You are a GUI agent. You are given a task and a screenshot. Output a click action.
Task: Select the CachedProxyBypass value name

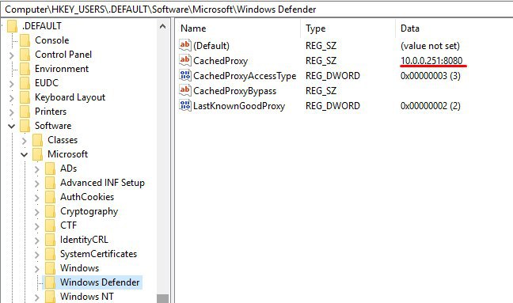[x=235, y=91]
